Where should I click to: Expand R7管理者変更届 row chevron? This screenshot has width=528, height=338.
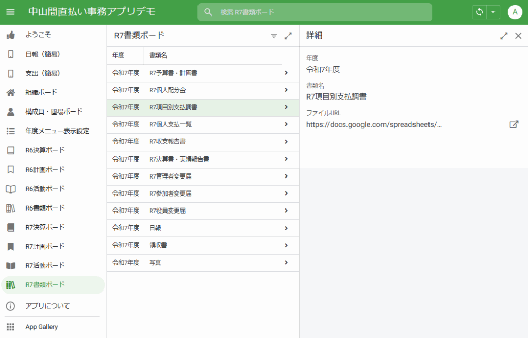coord(286,176)
